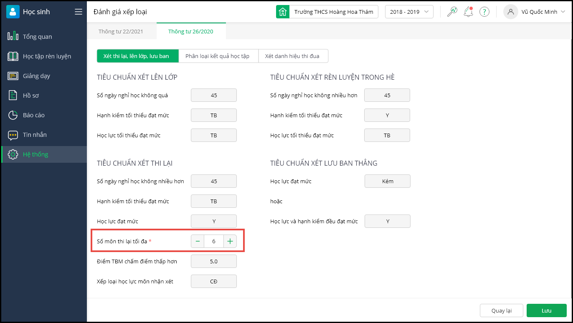
Task: Click the Lưu button
Action: (x=546, y=310)
